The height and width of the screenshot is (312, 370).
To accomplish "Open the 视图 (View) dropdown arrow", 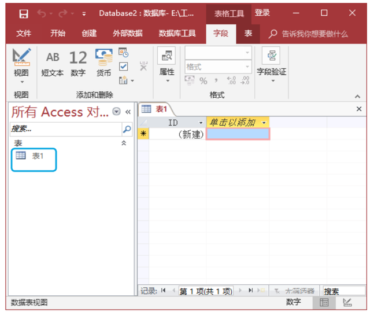I will tap(22, 82).
